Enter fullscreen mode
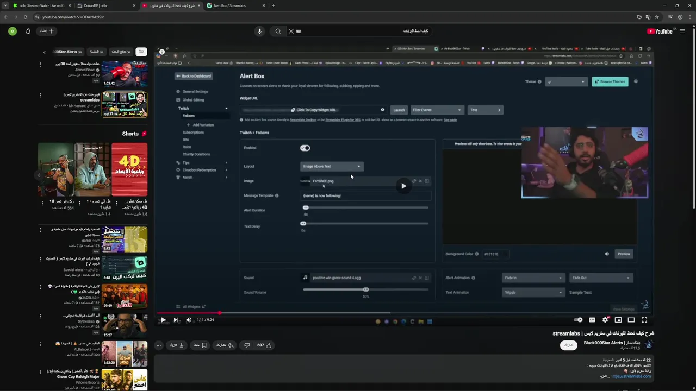This screenshot has height=391, width=696. (644, 320)
